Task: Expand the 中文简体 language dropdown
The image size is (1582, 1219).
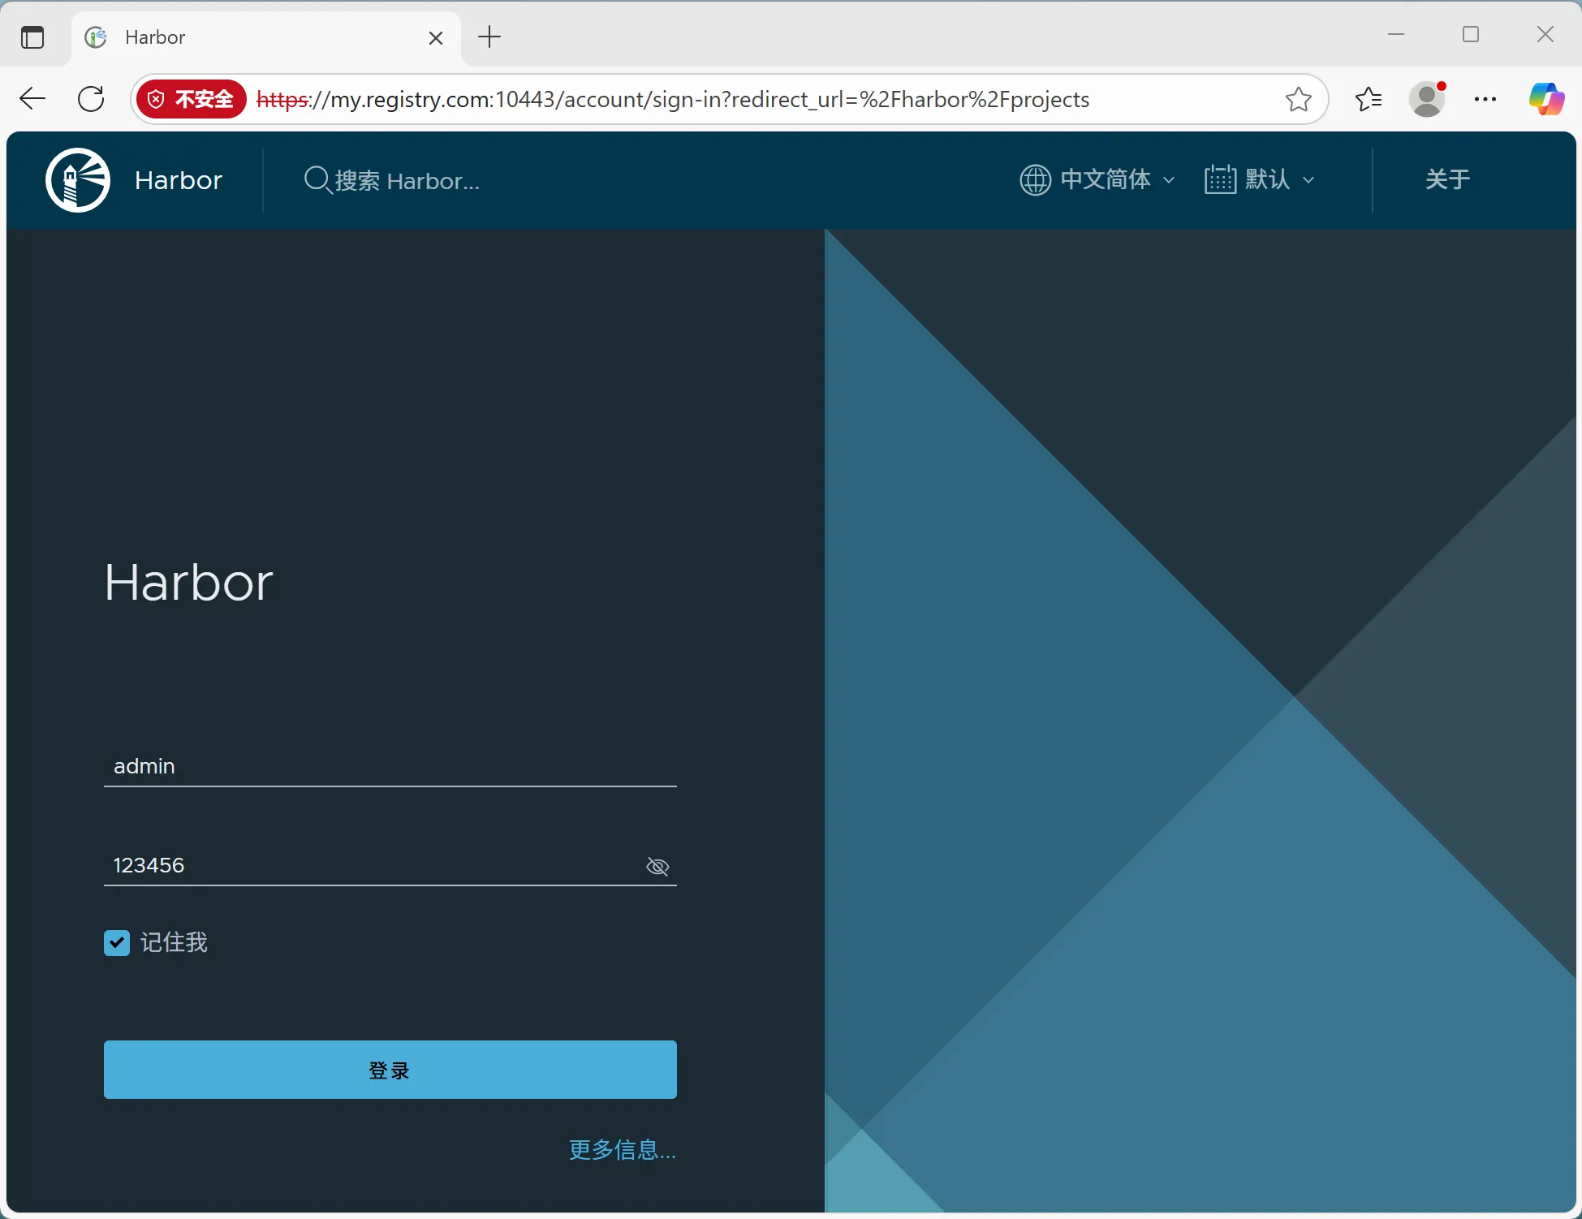Action: (1106, 179)
